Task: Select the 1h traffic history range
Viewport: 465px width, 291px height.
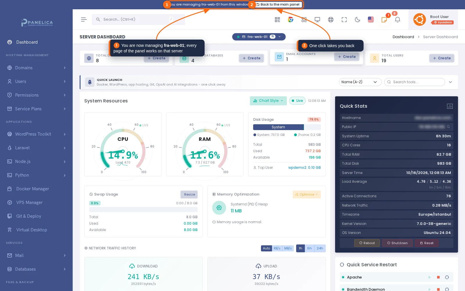Action: point(301,248)
